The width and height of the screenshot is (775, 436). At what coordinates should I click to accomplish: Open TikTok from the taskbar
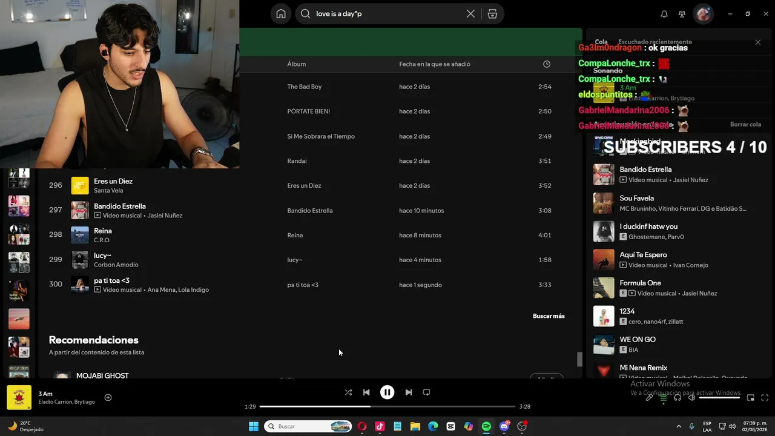point(380,426)
